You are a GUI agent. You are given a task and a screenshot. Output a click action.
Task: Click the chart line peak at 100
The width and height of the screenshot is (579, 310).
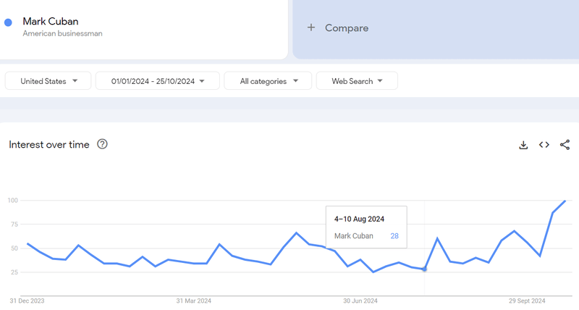coord(565,201)
